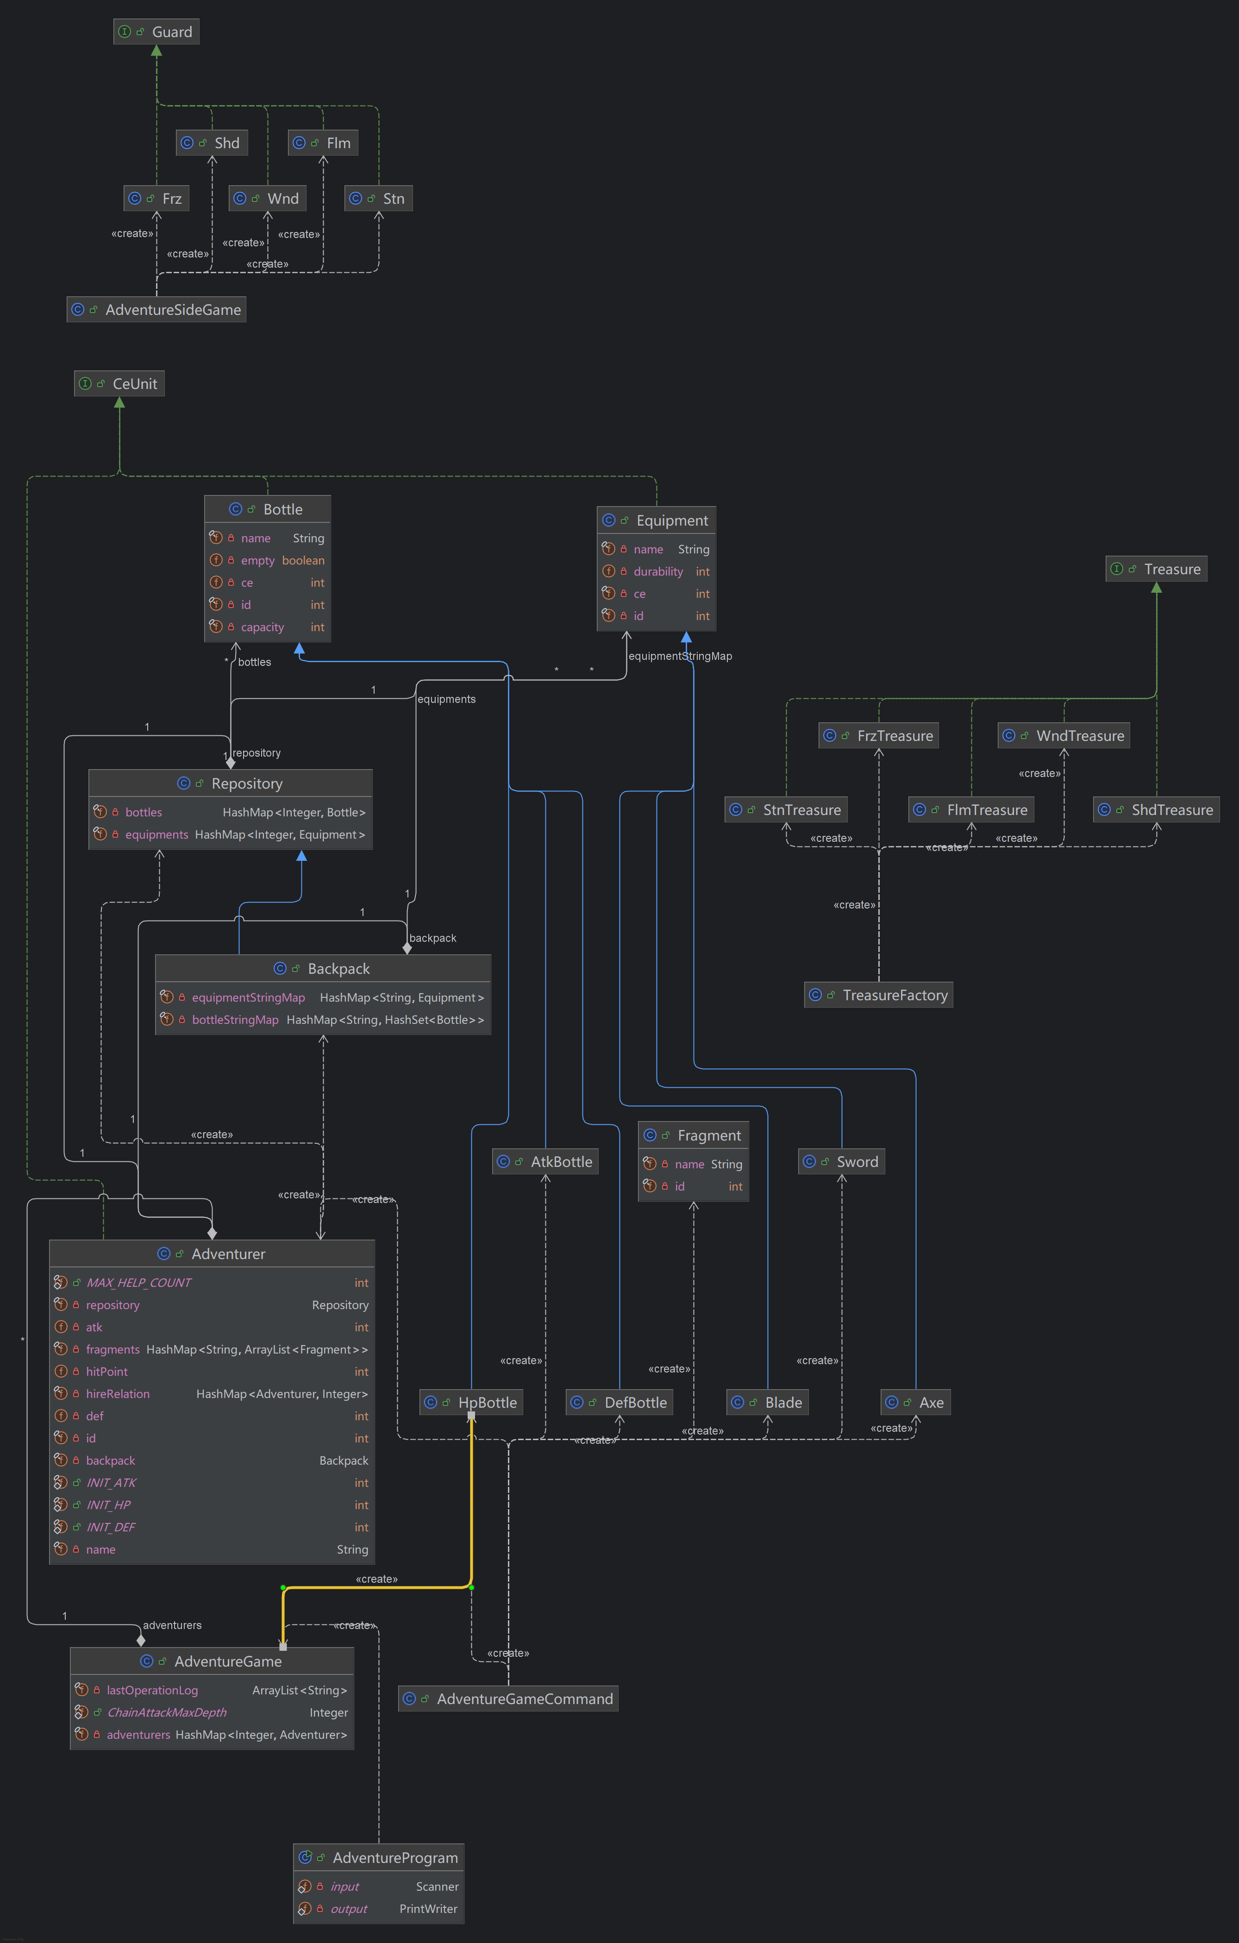Click the class icon beside Sword
The width and height of the screenshot is (1239, 1943).
(809, 1161)
